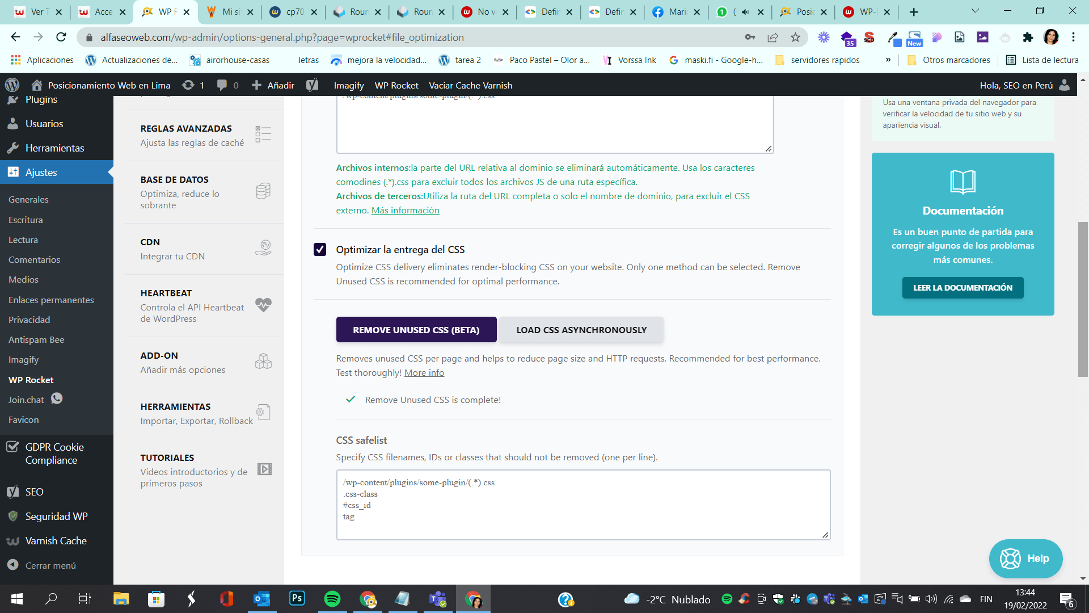Open the Help support button
The height and width of the screenshot is (613, 1089).
point(1025,559)
